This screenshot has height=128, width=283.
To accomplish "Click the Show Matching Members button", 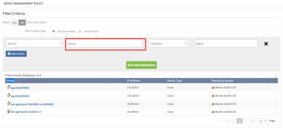I will click(141, 65).
